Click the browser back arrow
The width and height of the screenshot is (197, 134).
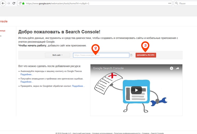[x=3, y=3]
